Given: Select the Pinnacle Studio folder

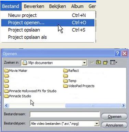Looking at the screenshot, I should click(x=17, y=96).
